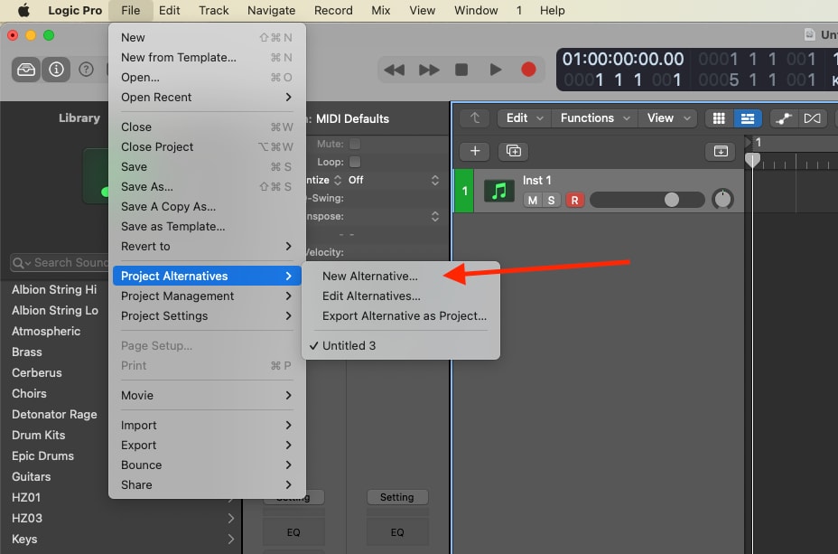Viewport: 838px width, 554px height.
Task: Click the Inst 1 volume slider
Action: click(x=647, y=200)
